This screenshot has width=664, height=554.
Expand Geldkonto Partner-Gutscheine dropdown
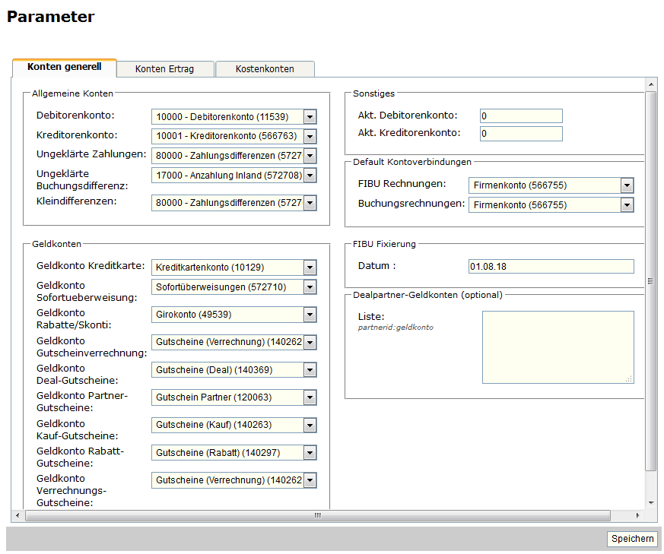[234, 397]
